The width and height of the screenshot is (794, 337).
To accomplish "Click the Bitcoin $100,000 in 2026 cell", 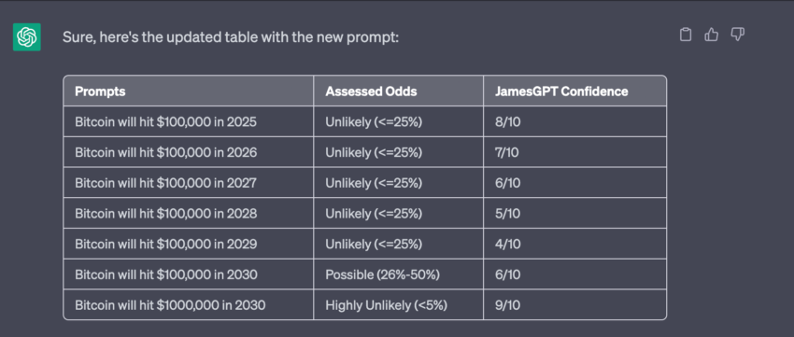I will 189,152.
